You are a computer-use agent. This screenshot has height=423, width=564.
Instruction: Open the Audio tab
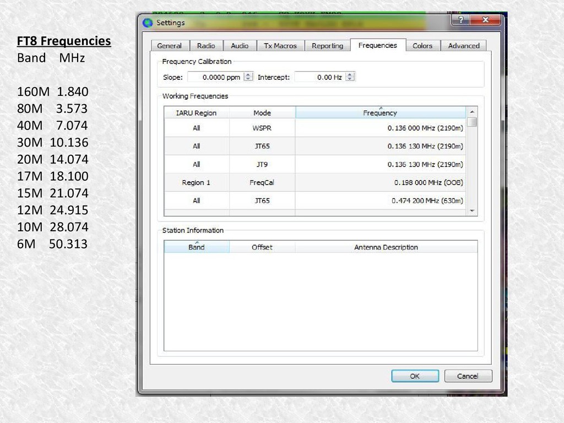(x=240, y=46)
